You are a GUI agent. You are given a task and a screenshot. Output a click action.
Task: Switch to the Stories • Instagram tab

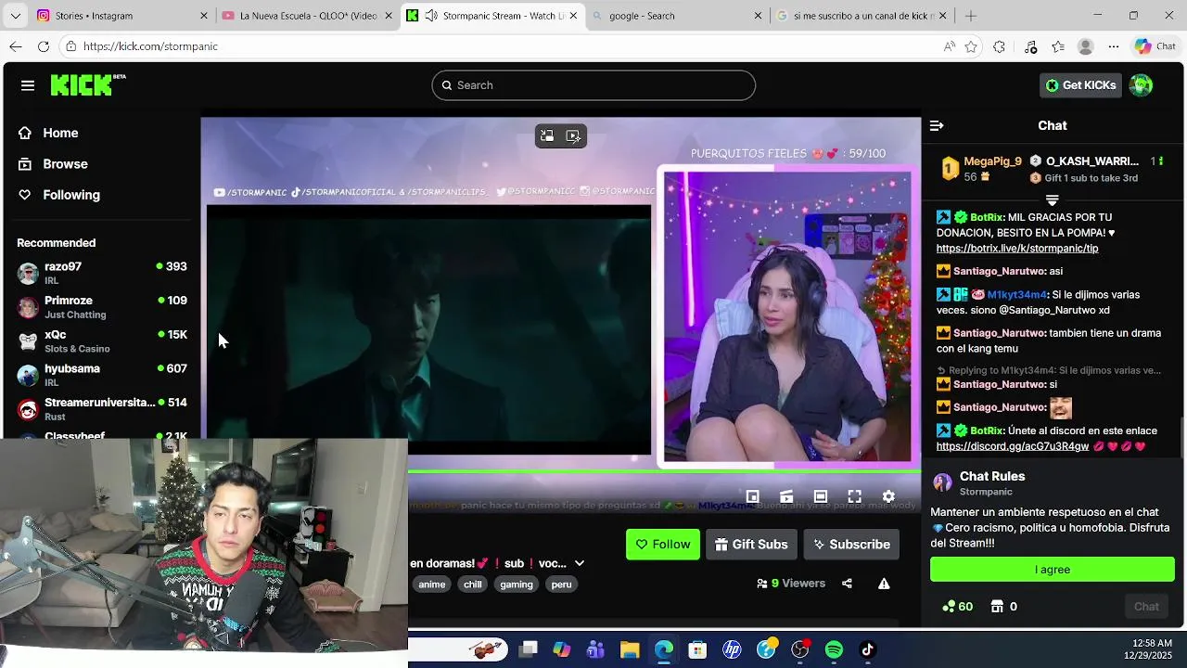[121, 16]
